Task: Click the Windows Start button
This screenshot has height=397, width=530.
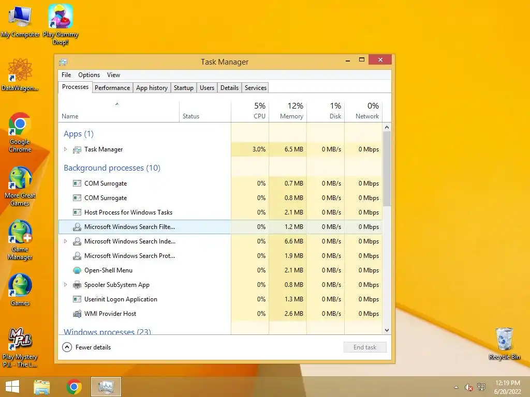Action: (x=12, y=387)
